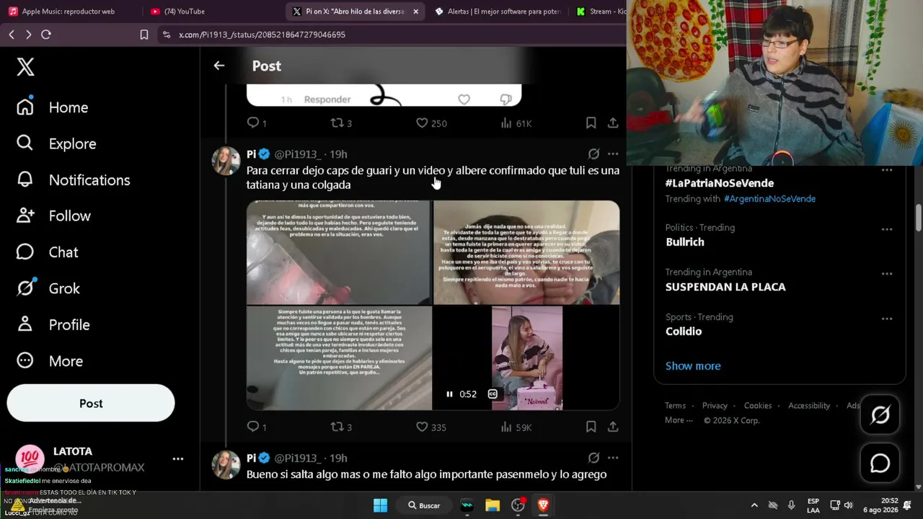The image size is (923, 519).
Task: Ask Grok about the 'Para cerrar' post
Action: [x=593, y=154]
